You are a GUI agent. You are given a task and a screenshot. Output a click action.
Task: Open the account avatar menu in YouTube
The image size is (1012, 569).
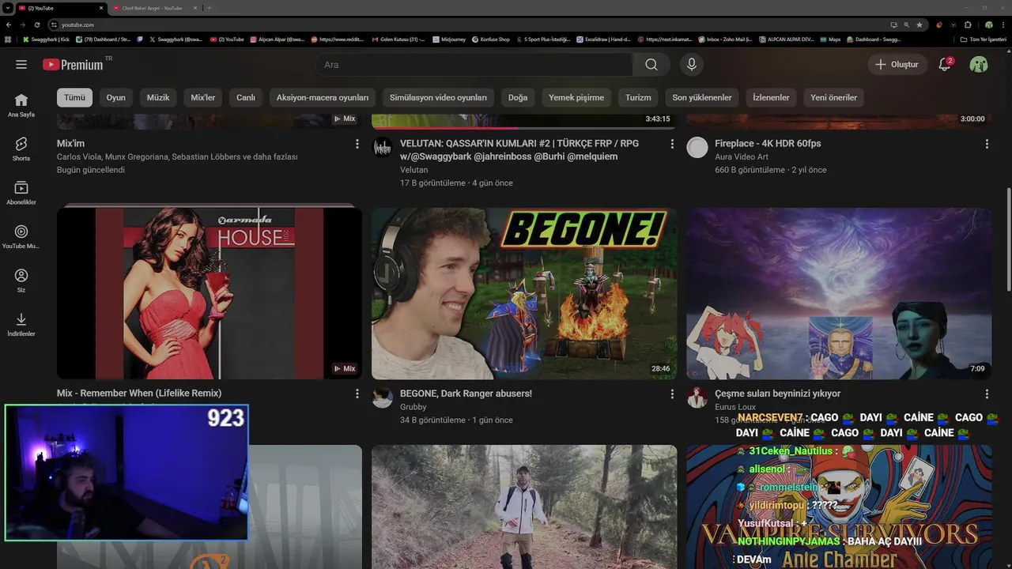coord(979,65)
